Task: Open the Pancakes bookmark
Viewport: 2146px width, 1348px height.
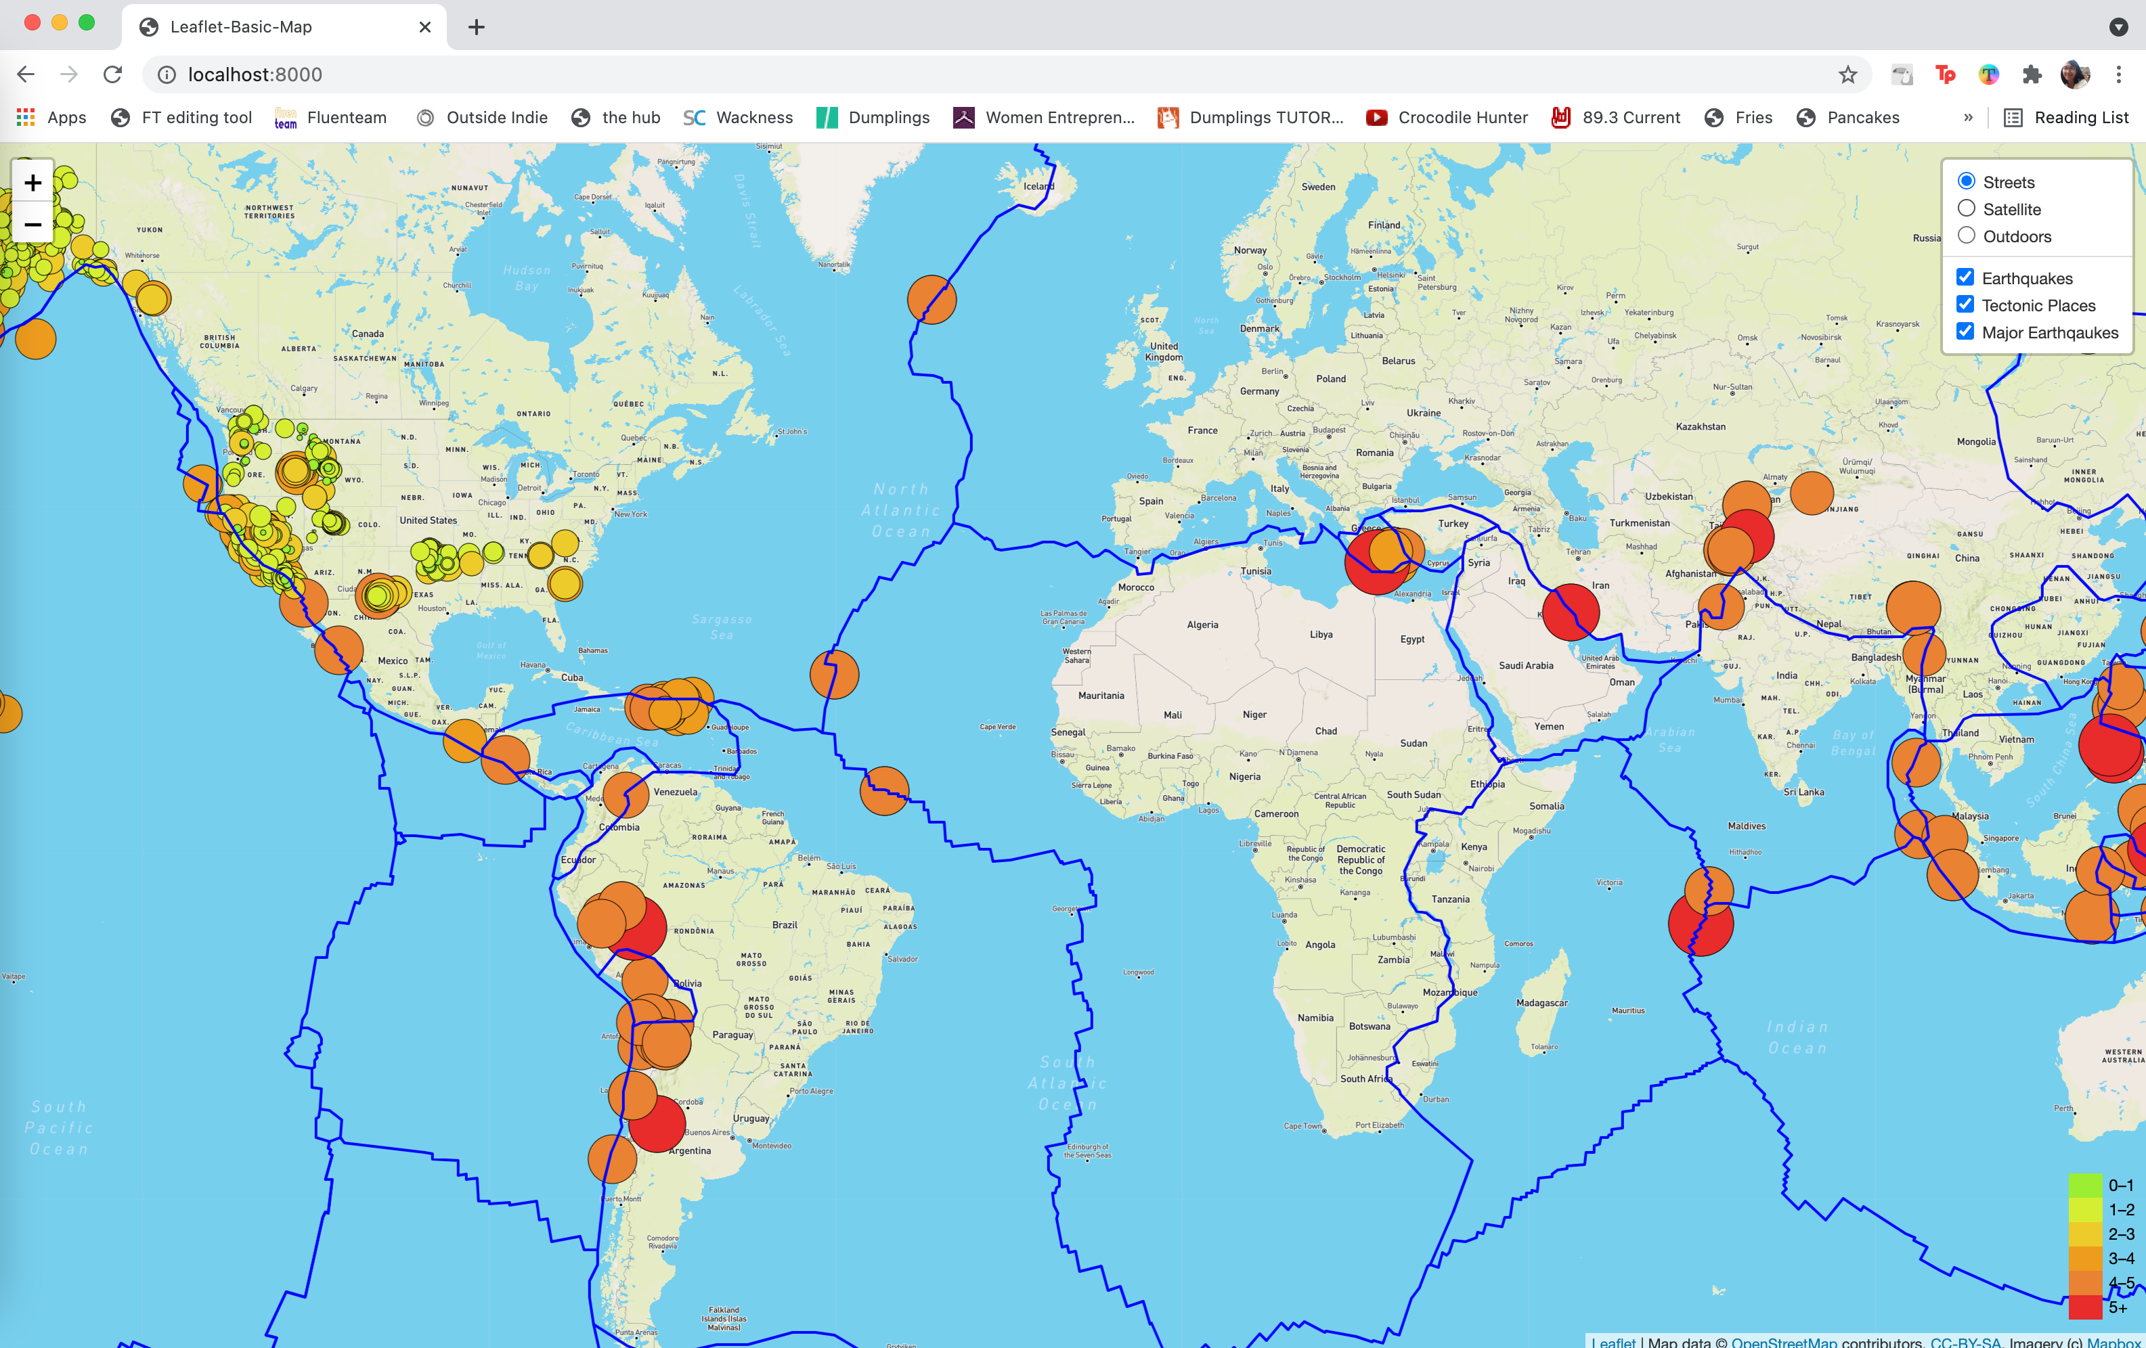Action: 1848,118
